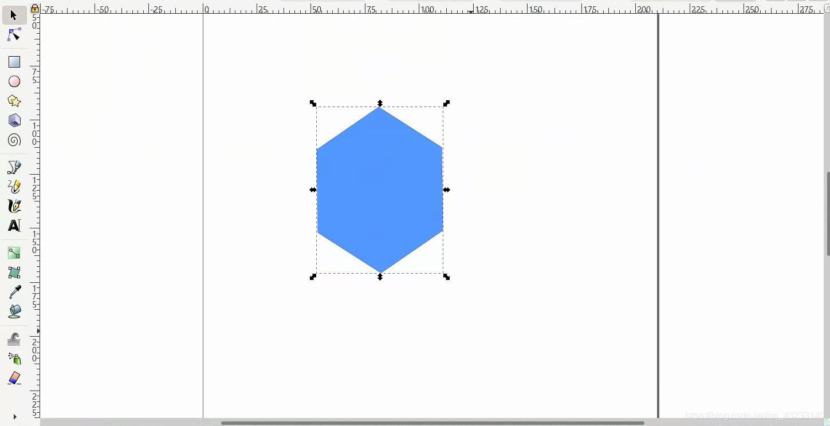830x426 pixels.
Task: Select the Pencil freehand tool
Action: (14, 187)
